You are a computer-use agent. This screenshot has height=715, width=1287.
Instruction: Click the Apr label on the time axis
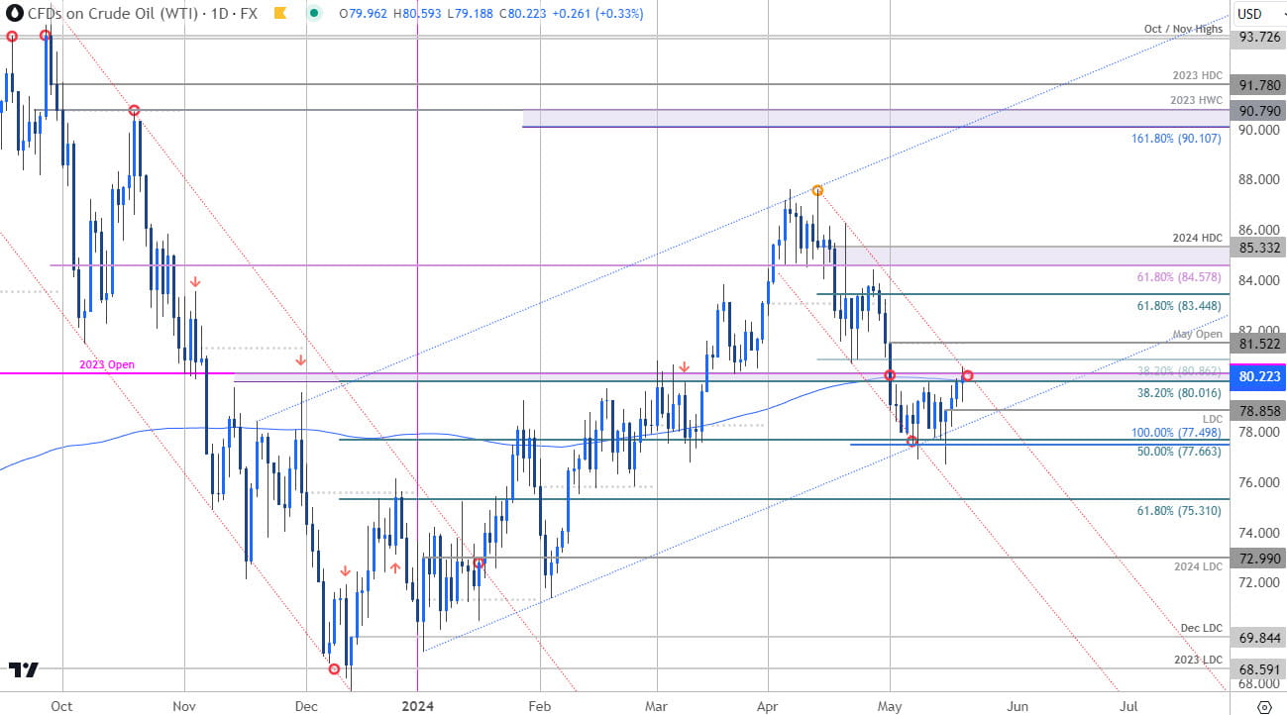pyautogui.click(x=768, y=707)
